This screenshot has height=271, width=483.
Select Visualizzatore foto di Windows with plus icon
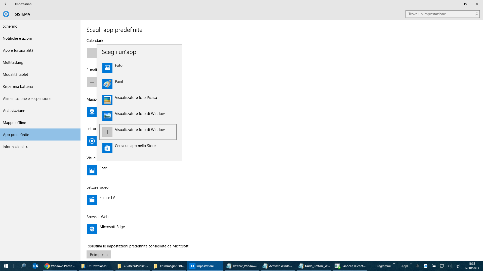(x=107, y=132)
